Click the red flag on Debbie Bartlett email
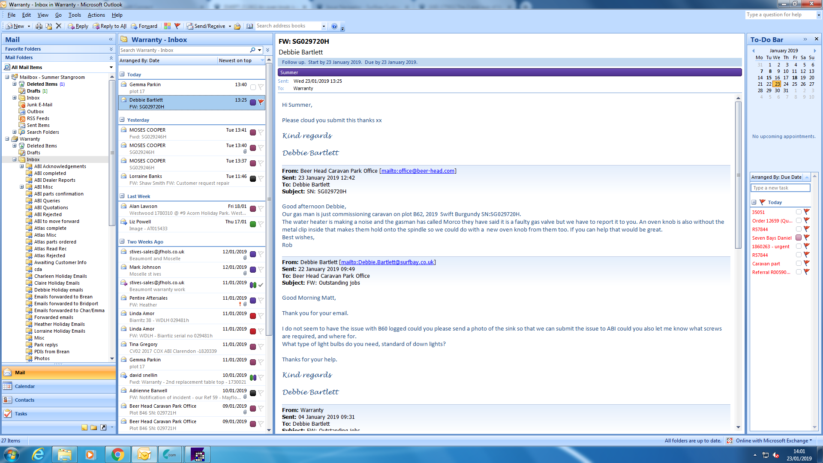The height and width of the screenshot is (463, 823). [x=261, y=102]
